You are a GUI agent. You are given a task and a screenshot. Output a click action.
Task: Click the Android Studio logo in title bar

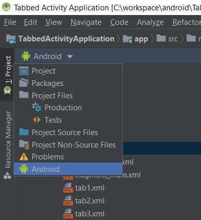click(6, 7)
